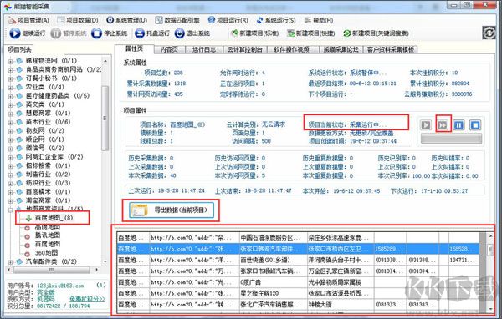Click the data table vertical scrollbar
502x319 pixels.
tap(490, 250)
